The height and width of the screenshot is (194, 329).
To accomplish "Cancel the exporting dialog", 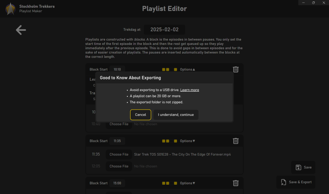I will 140,115.
